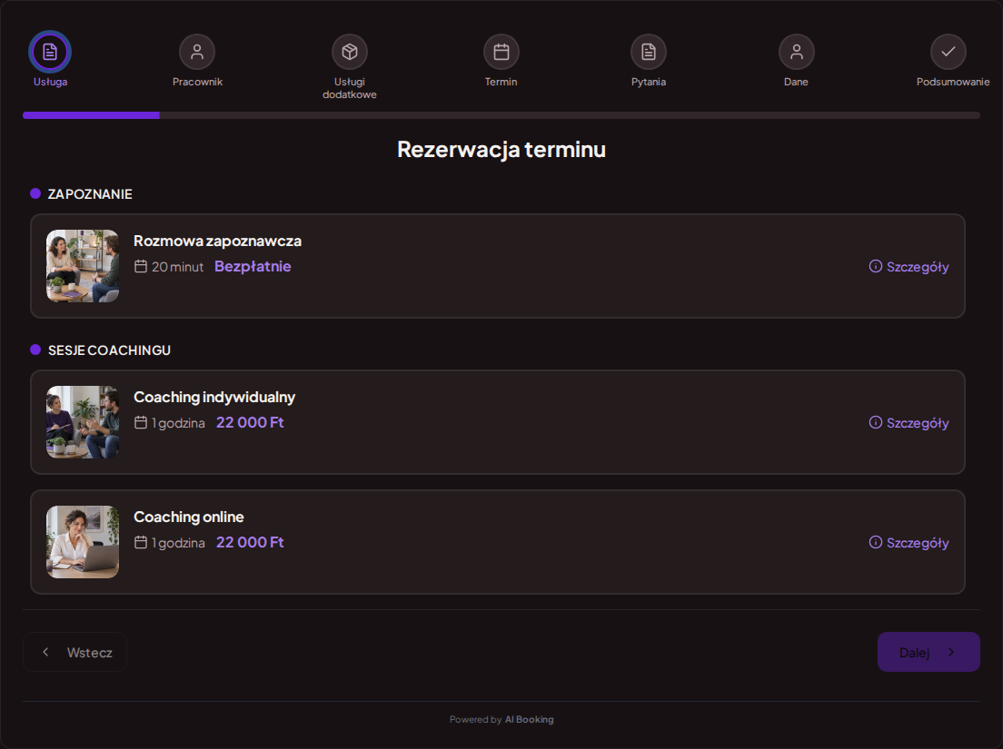This screenshot has width=1003, height=749.
Task: Click the Termin step label
Action: tap(501, 82)
